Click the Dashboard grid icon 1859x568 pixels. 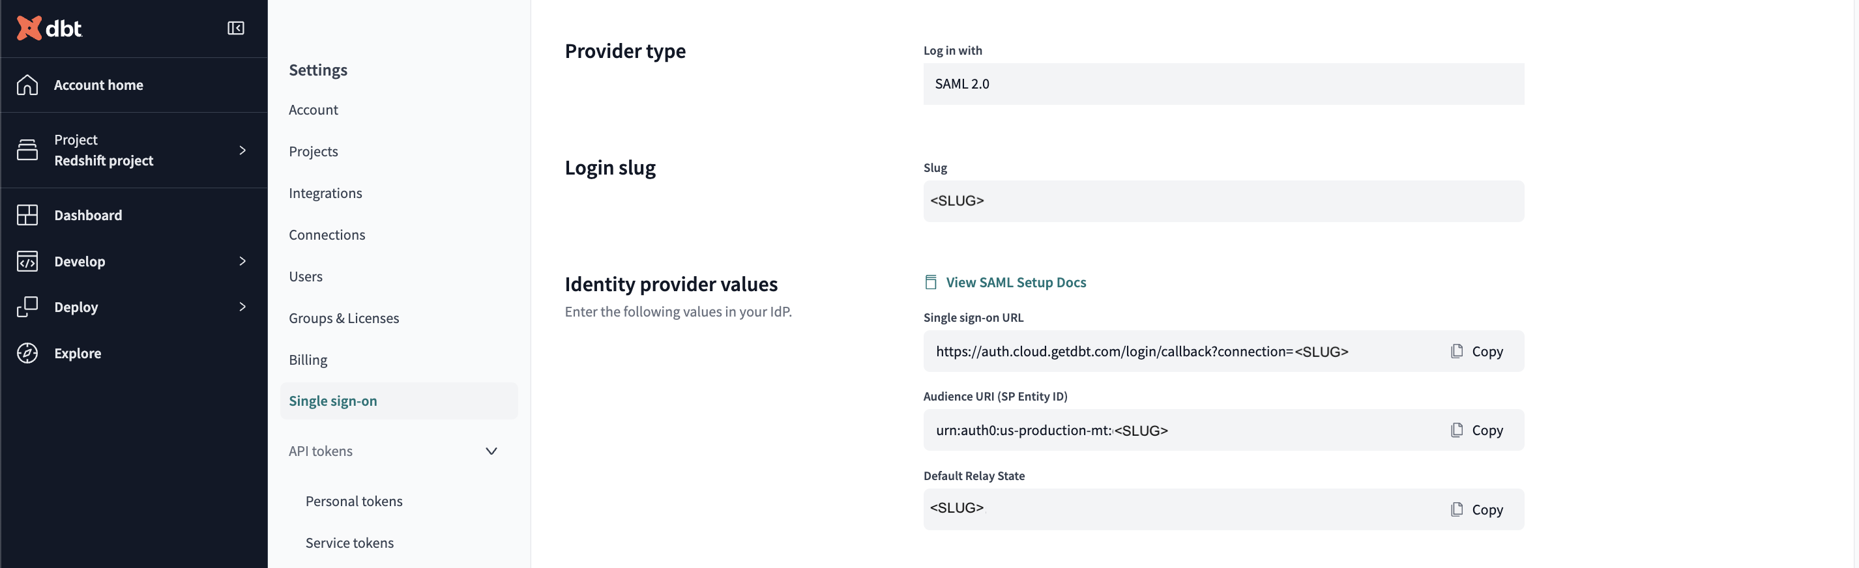click(27, 215)
